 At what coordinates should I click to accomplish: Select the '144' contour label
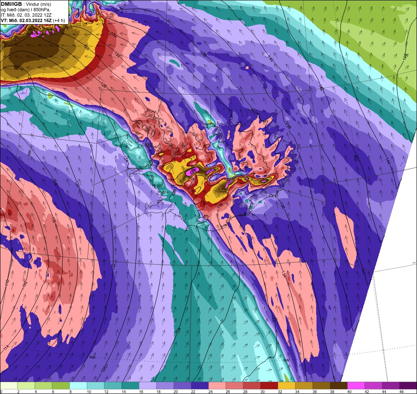(388, 160)
